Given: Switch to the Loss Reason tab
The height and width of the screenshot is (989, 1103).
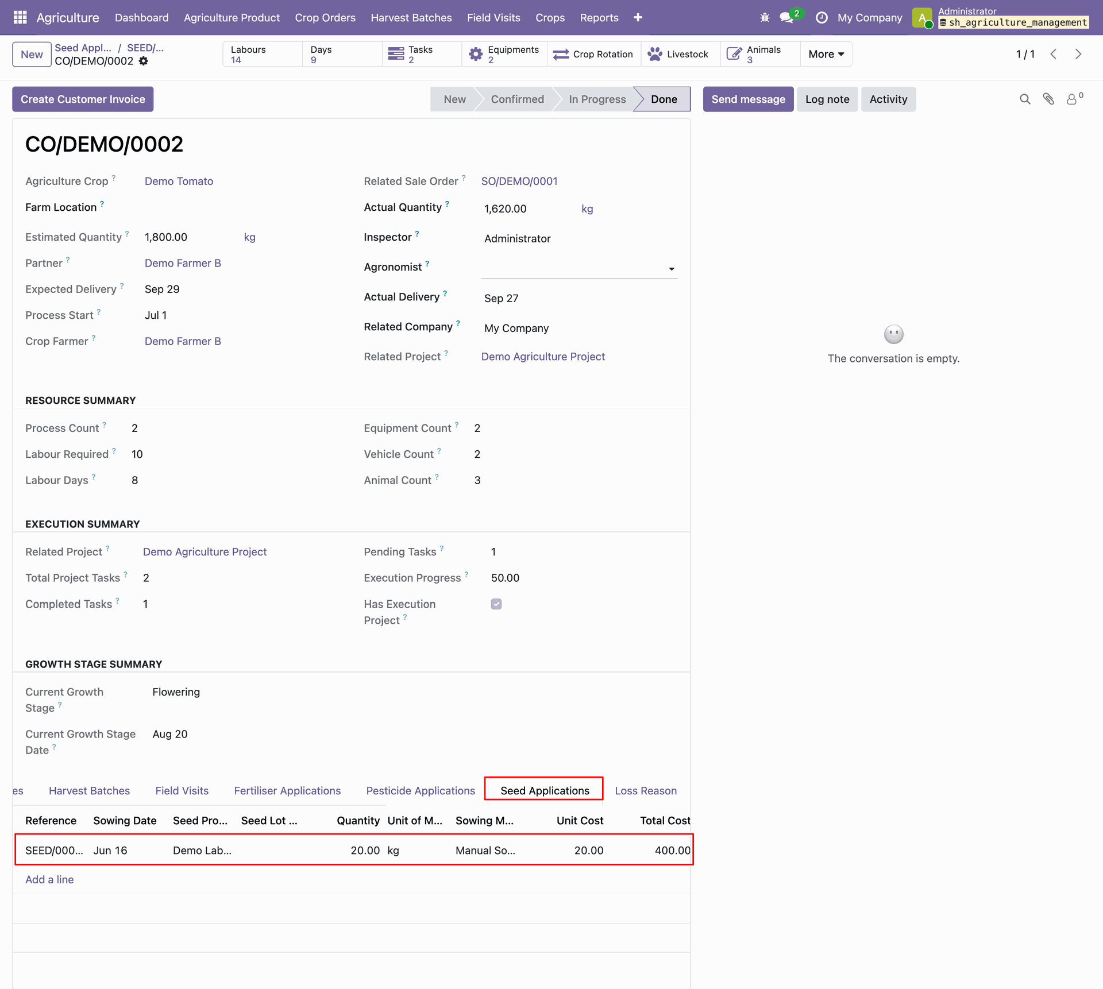Looking at the screenshot, I should 646,791.
